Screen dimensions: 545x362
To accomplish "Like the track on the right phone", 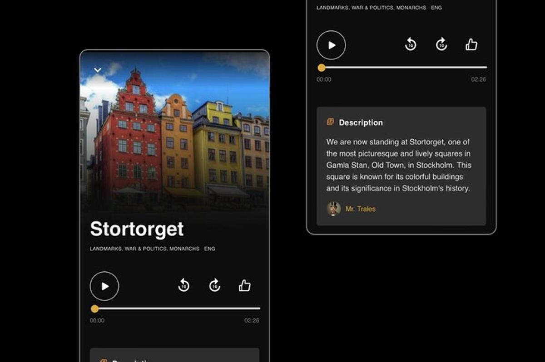I will tap(471, 44).
